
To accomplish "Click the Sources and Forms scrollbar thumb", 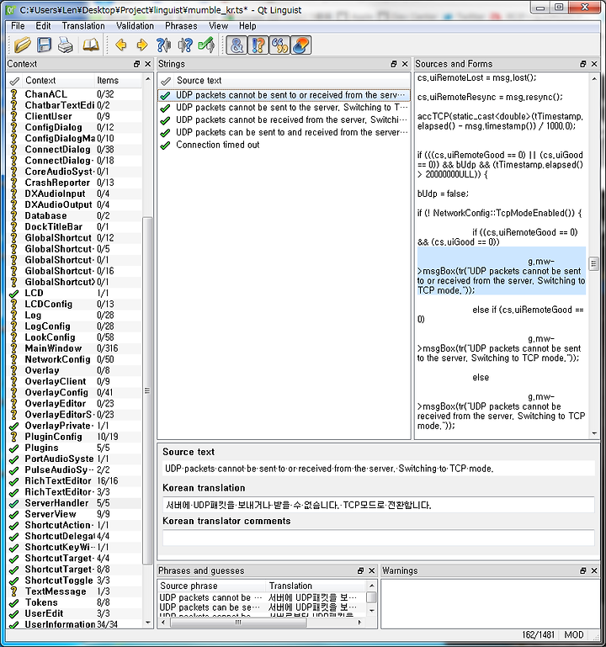I will [x=594, y=263].
